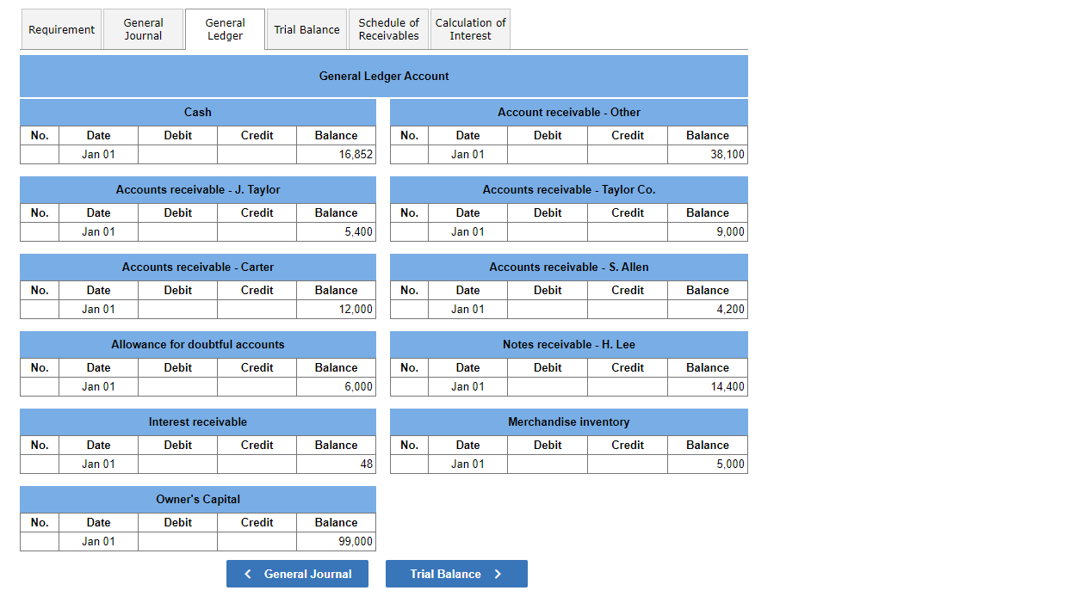Click the right chevron on Trial Balance button
Image resolution: width=1071 pixels, height=609 pixels.
coord(498,574)
